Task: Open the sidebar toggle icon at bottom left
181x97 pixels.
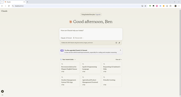Action: coord(2,95)
